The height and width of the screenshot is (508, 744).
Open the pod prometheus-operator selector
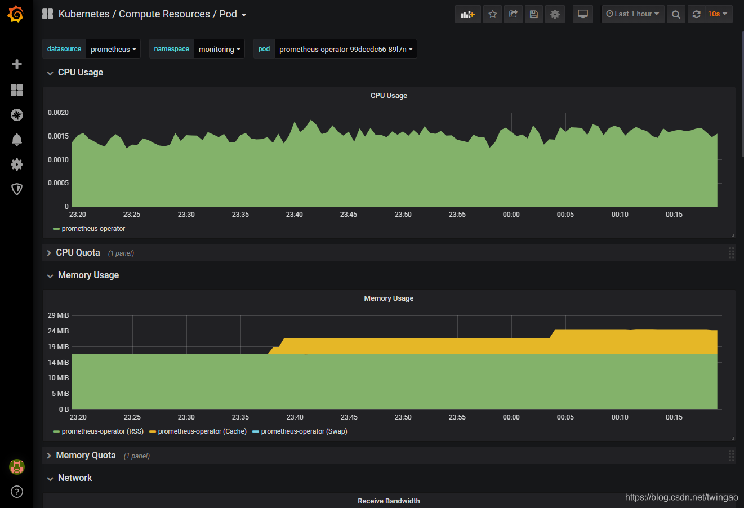tap(346, 49)
